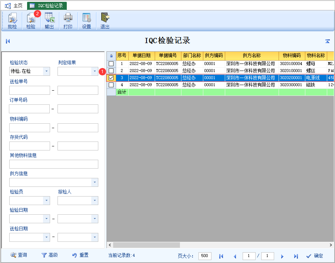The width and height of the screenshot is (335, 263).
Task: Check the row 1 螺母 checkbox
Action: click(x=111, y=64)
